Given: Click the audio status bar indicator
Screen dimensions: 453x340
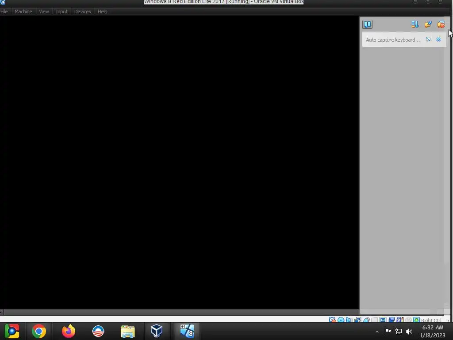Looking at the screenshot, I should (x=349, y=320).
